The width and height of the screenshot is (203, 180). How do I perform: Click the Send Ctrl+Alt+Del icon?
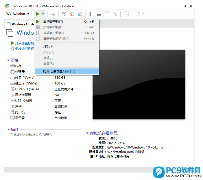click(x=53, y=14)
